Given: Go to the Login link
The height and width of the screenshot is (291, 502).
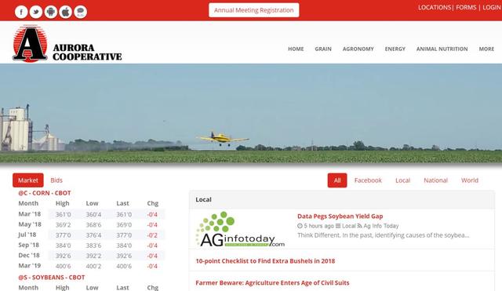Looking at the screenshot, I should tap(492, 7).
